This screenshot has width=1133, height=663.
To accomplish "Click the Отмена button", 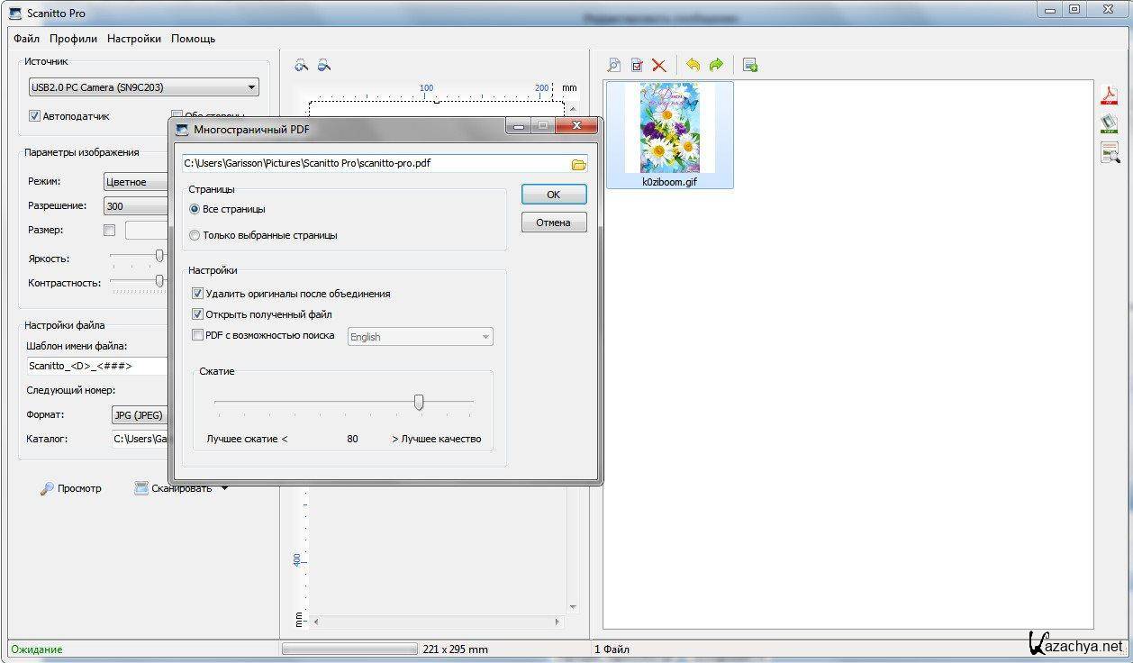I will [553, 223].
